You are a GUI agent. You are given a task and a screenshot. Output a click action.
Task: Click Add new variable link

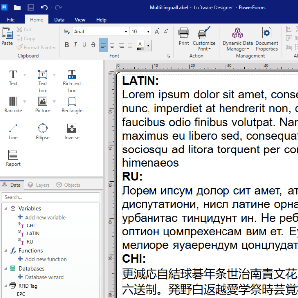(45, 217)
